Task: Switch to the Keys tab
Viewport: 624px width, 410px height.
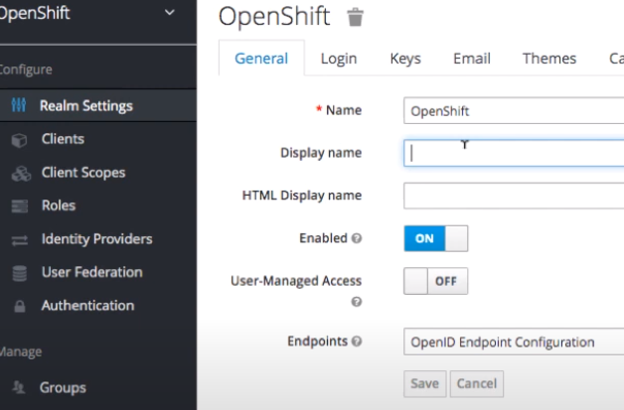Action: click(x=405, y=59)
